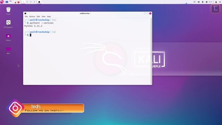
Task: Switch to workspace 1
Action: [23, 2]
